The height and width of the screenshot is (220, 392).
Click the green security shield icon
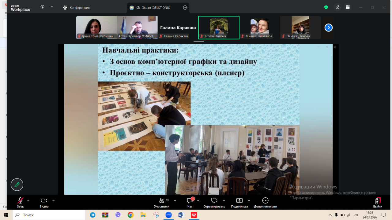tap(326, 7)
